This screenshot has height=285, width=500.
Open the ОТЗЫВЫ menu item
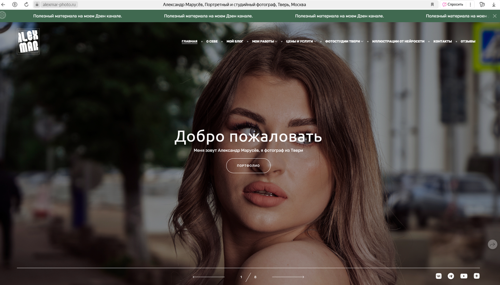(x=468, y=42)
